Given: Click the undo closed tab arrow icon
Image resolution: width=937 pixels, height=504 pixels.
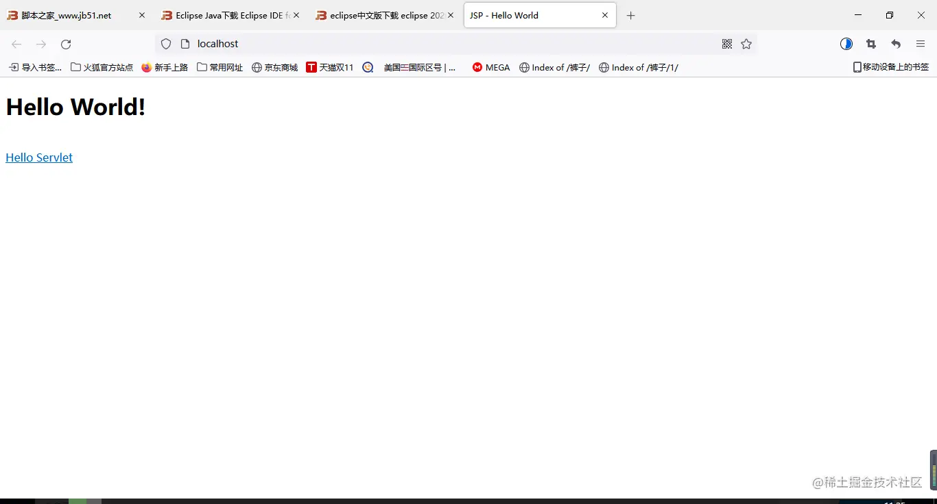Looking at the screenshot, I should click(x=896, y=44).
